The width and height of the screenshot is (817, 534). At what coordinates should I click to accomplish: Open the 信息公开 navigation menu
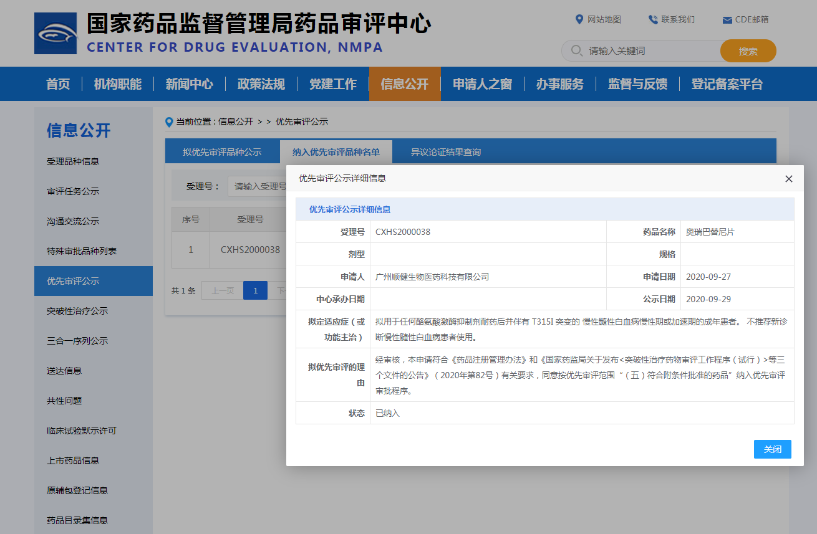click(x=405, y=84)
